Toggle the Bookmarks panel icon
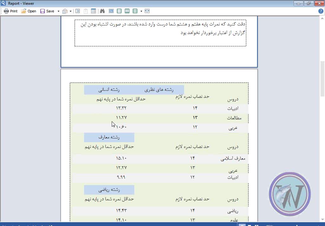This screenshot has height=226, width=325. point(77,11)
